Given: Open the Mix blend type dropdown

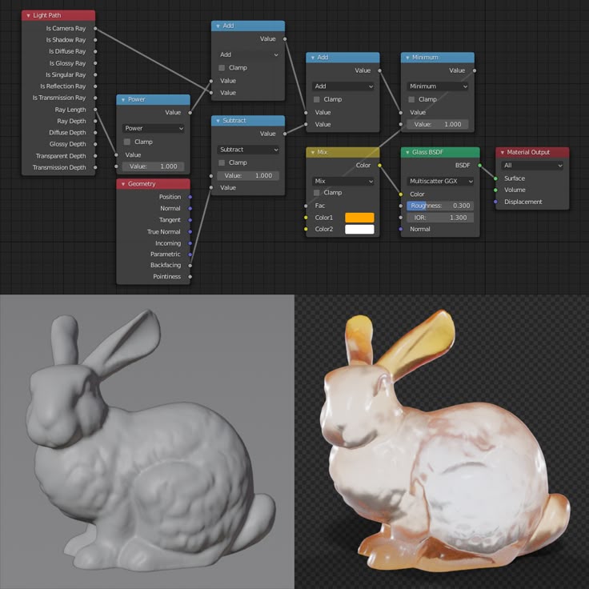Looking at the screenshot, I should click(343, 181).
